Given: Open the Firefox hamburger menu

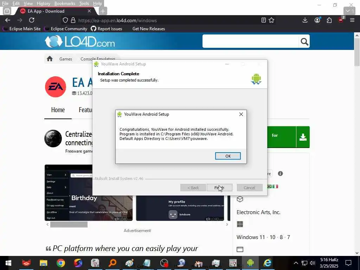Looking at the screenshot, I should point(352,20).
